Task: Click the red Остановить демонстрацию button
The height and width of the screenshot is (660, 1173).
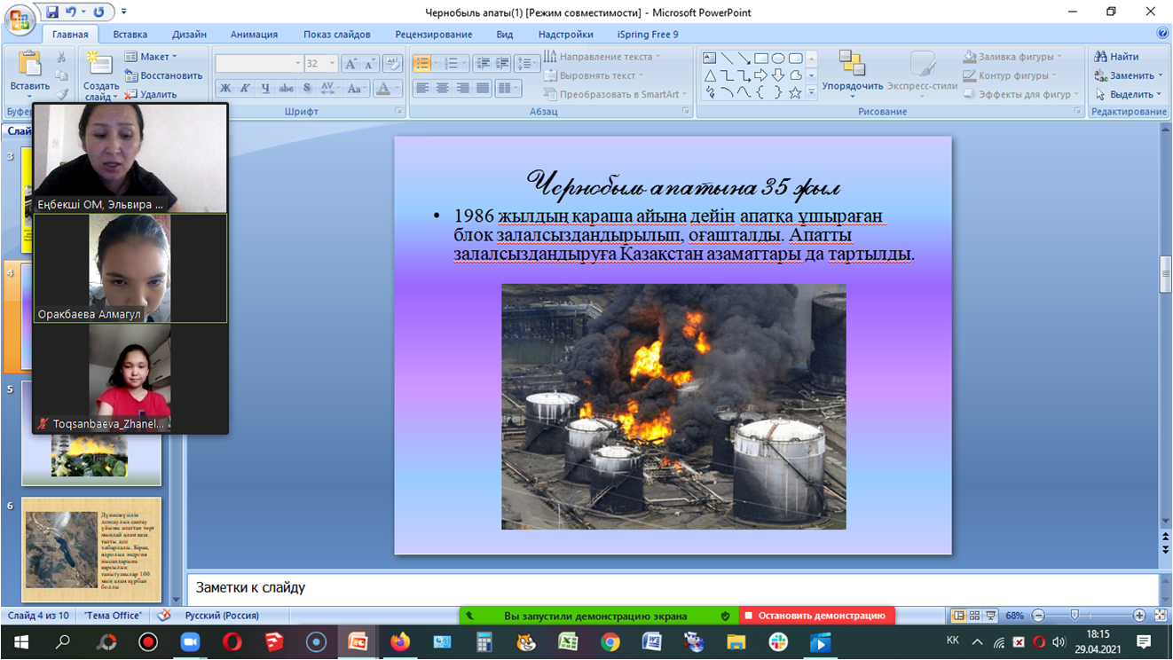Action: click(816, 616)
